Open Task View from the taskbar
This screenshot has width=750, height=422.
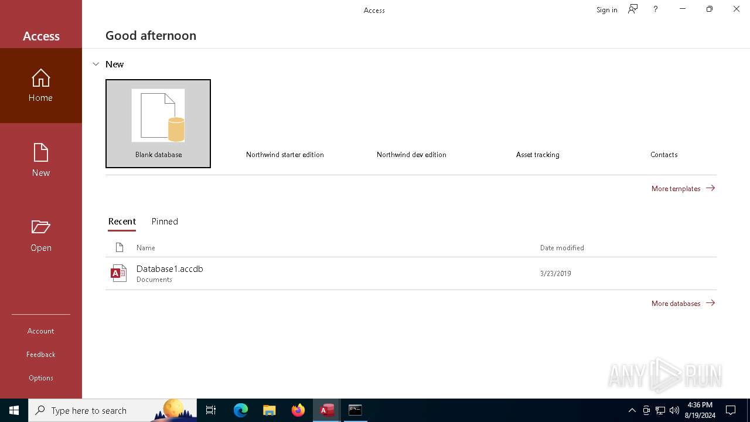pyautogui.click(x=211, y=410)
